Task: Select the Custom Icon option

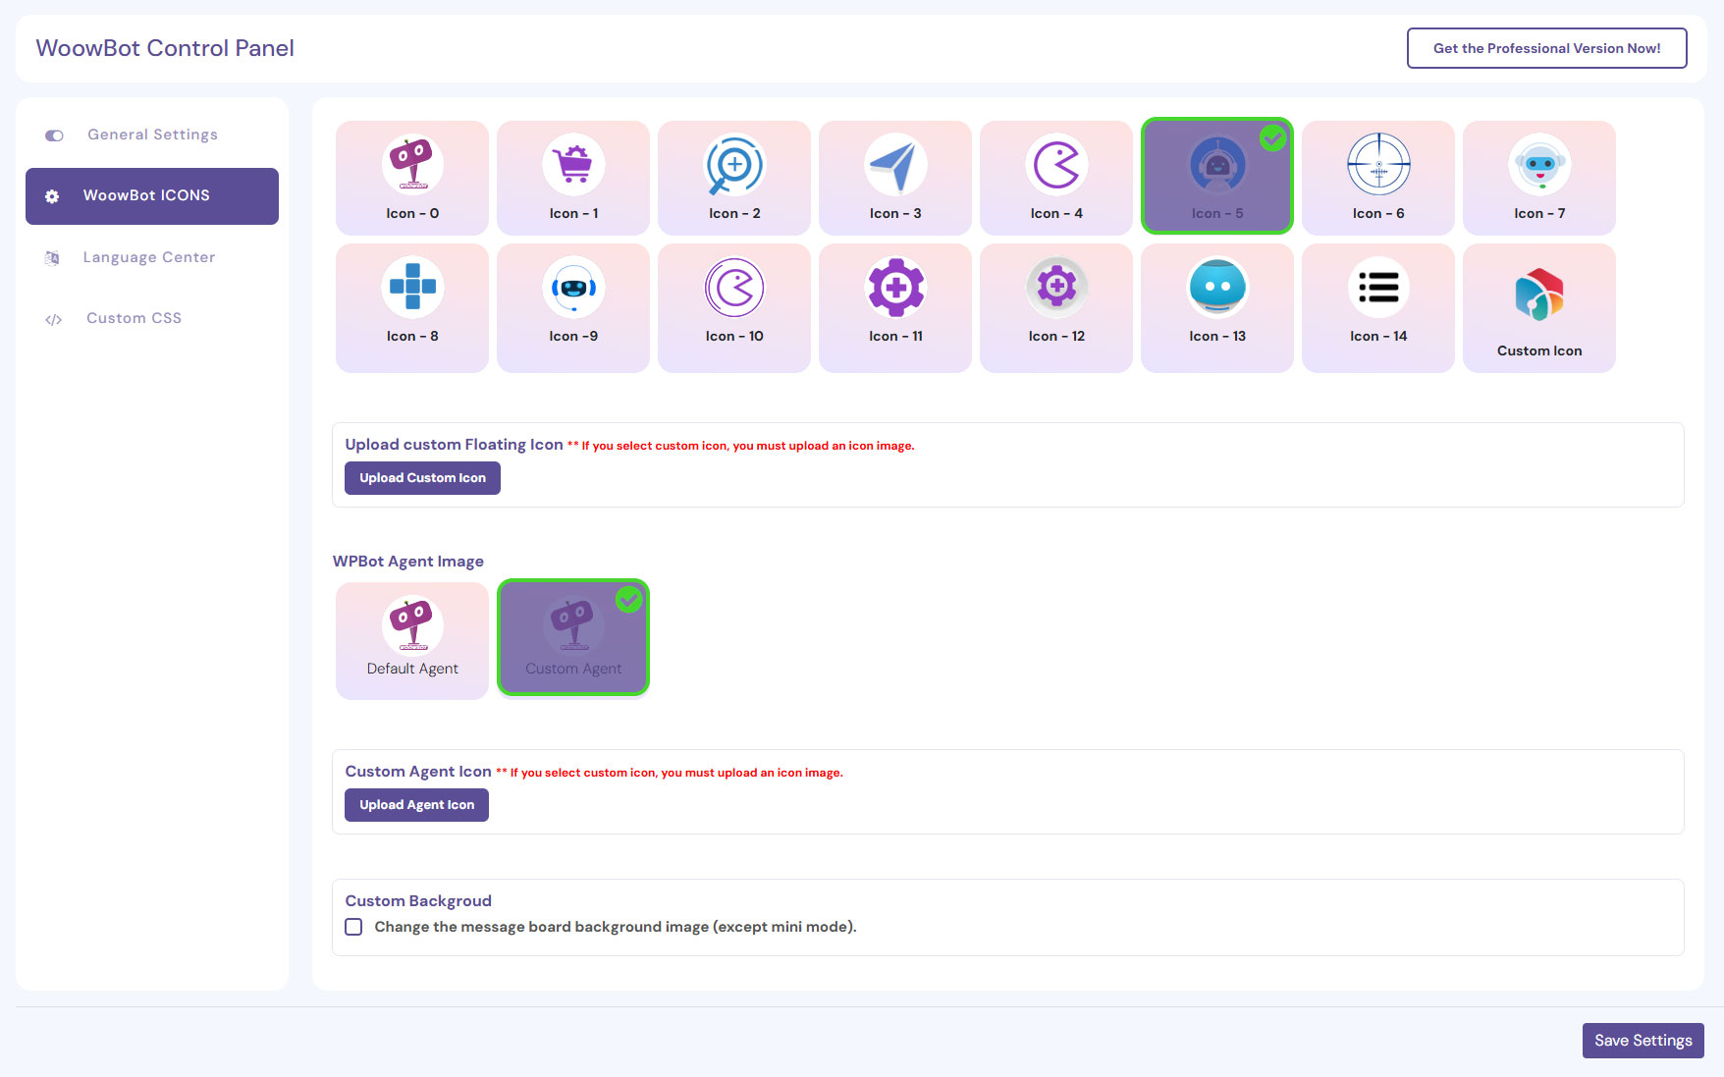Action: (1539, 308)
